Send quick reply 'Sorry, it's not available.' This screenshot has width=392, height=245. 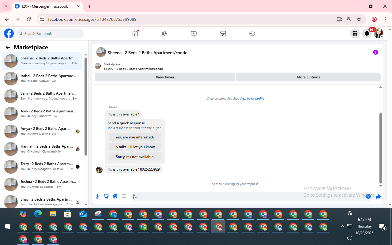(135, 157)
